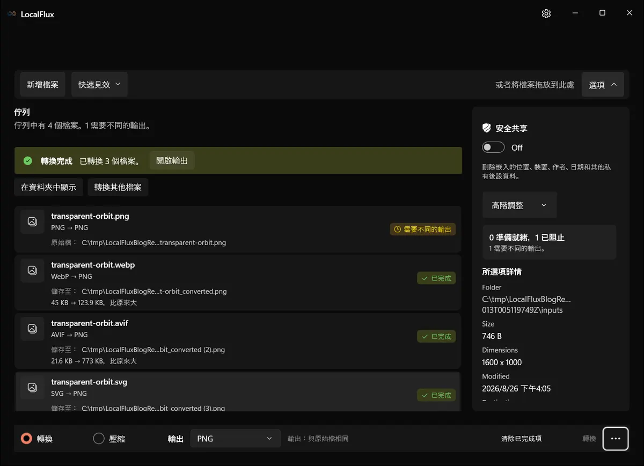Click the 佇列 heading
The height and width of the screenshot is (466, 644).
(x=22, y=112)
